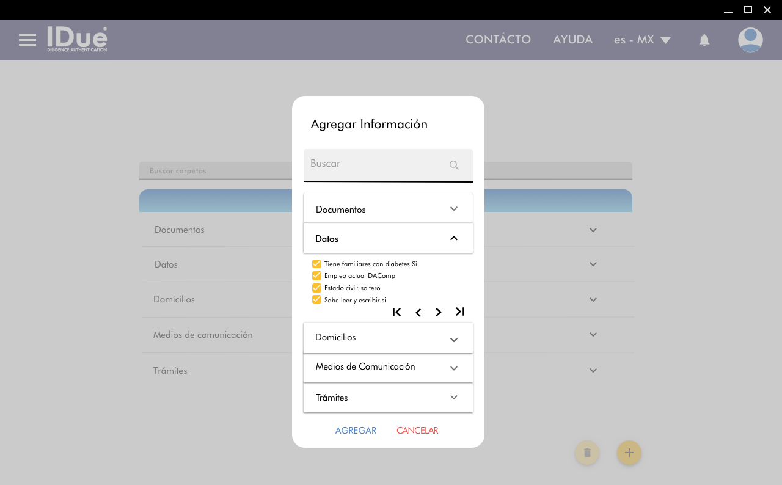Click the AGREGAR button
Screen dimensions: 782x485
[356, 431]
